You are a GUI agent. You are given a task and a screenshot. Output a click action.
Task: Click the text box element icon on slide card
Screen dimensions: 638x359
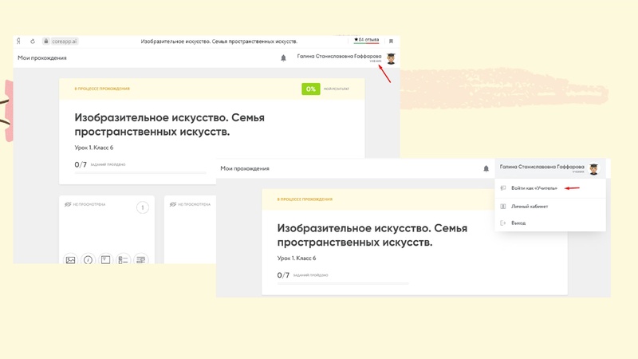[x=105, y=260]
